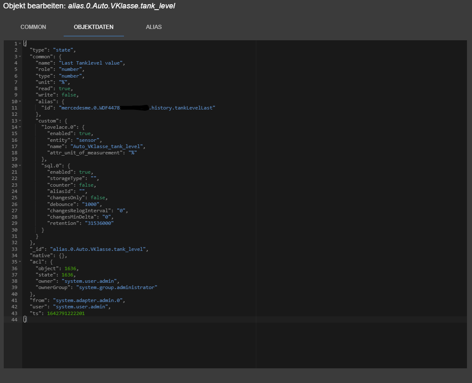This screenshot has height=383, width=472.
Task: Click the role value "number" on line 5
Action: [70, 69]
